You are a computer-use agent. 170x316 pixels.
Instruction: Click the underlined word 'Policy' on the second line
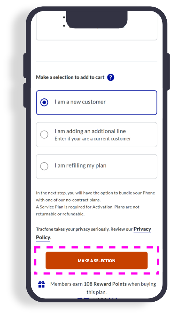[43, 238]
